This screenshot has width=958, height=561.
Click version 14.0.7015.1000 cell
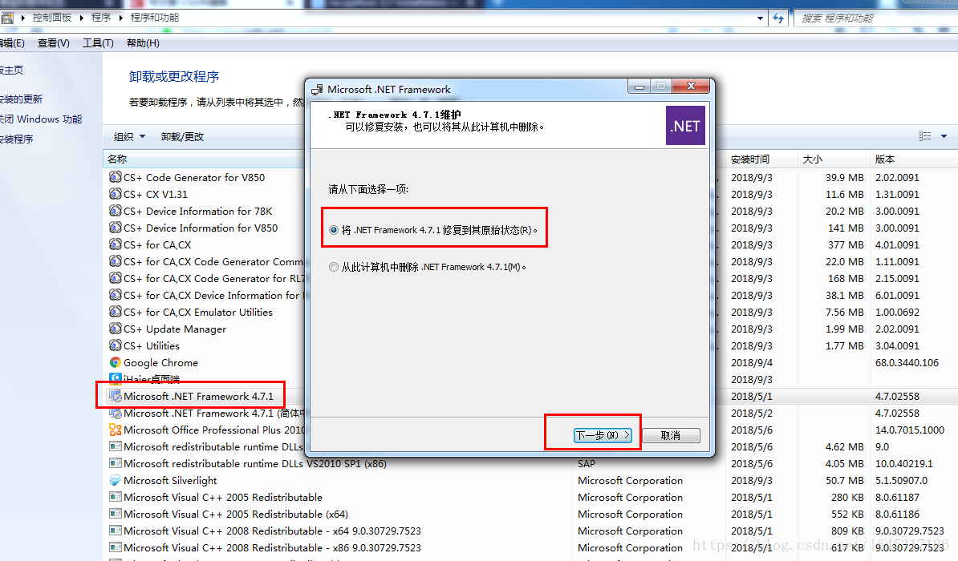(910, 430)
